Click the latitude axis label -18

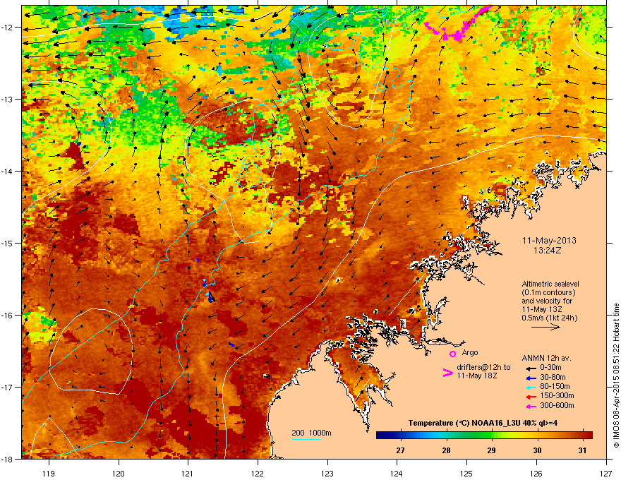[x=7, y=459]
